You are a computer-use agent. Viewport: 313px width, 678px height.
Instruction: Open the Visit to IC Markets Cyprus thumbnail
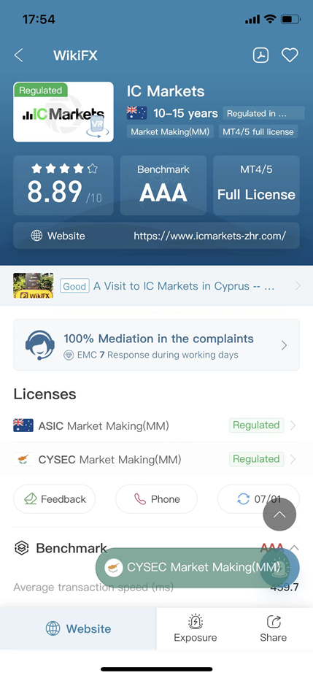click(34, 286)
